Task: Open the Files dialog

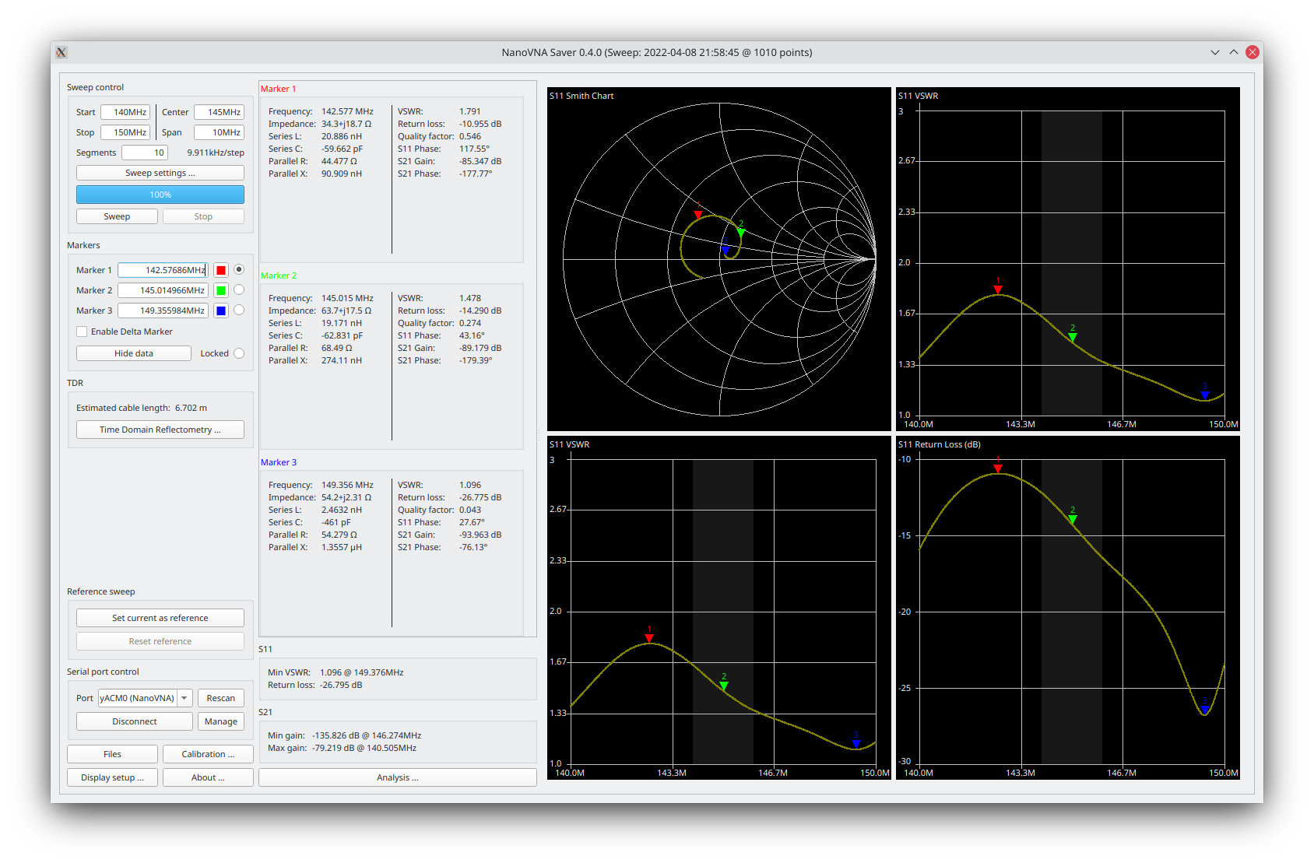Action: pyautogui.click(x=112, y=754)
